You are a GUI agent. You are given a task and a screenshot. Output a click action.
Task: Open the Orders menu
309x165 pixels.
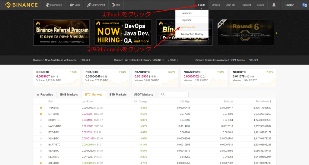[x=215, y=5]
